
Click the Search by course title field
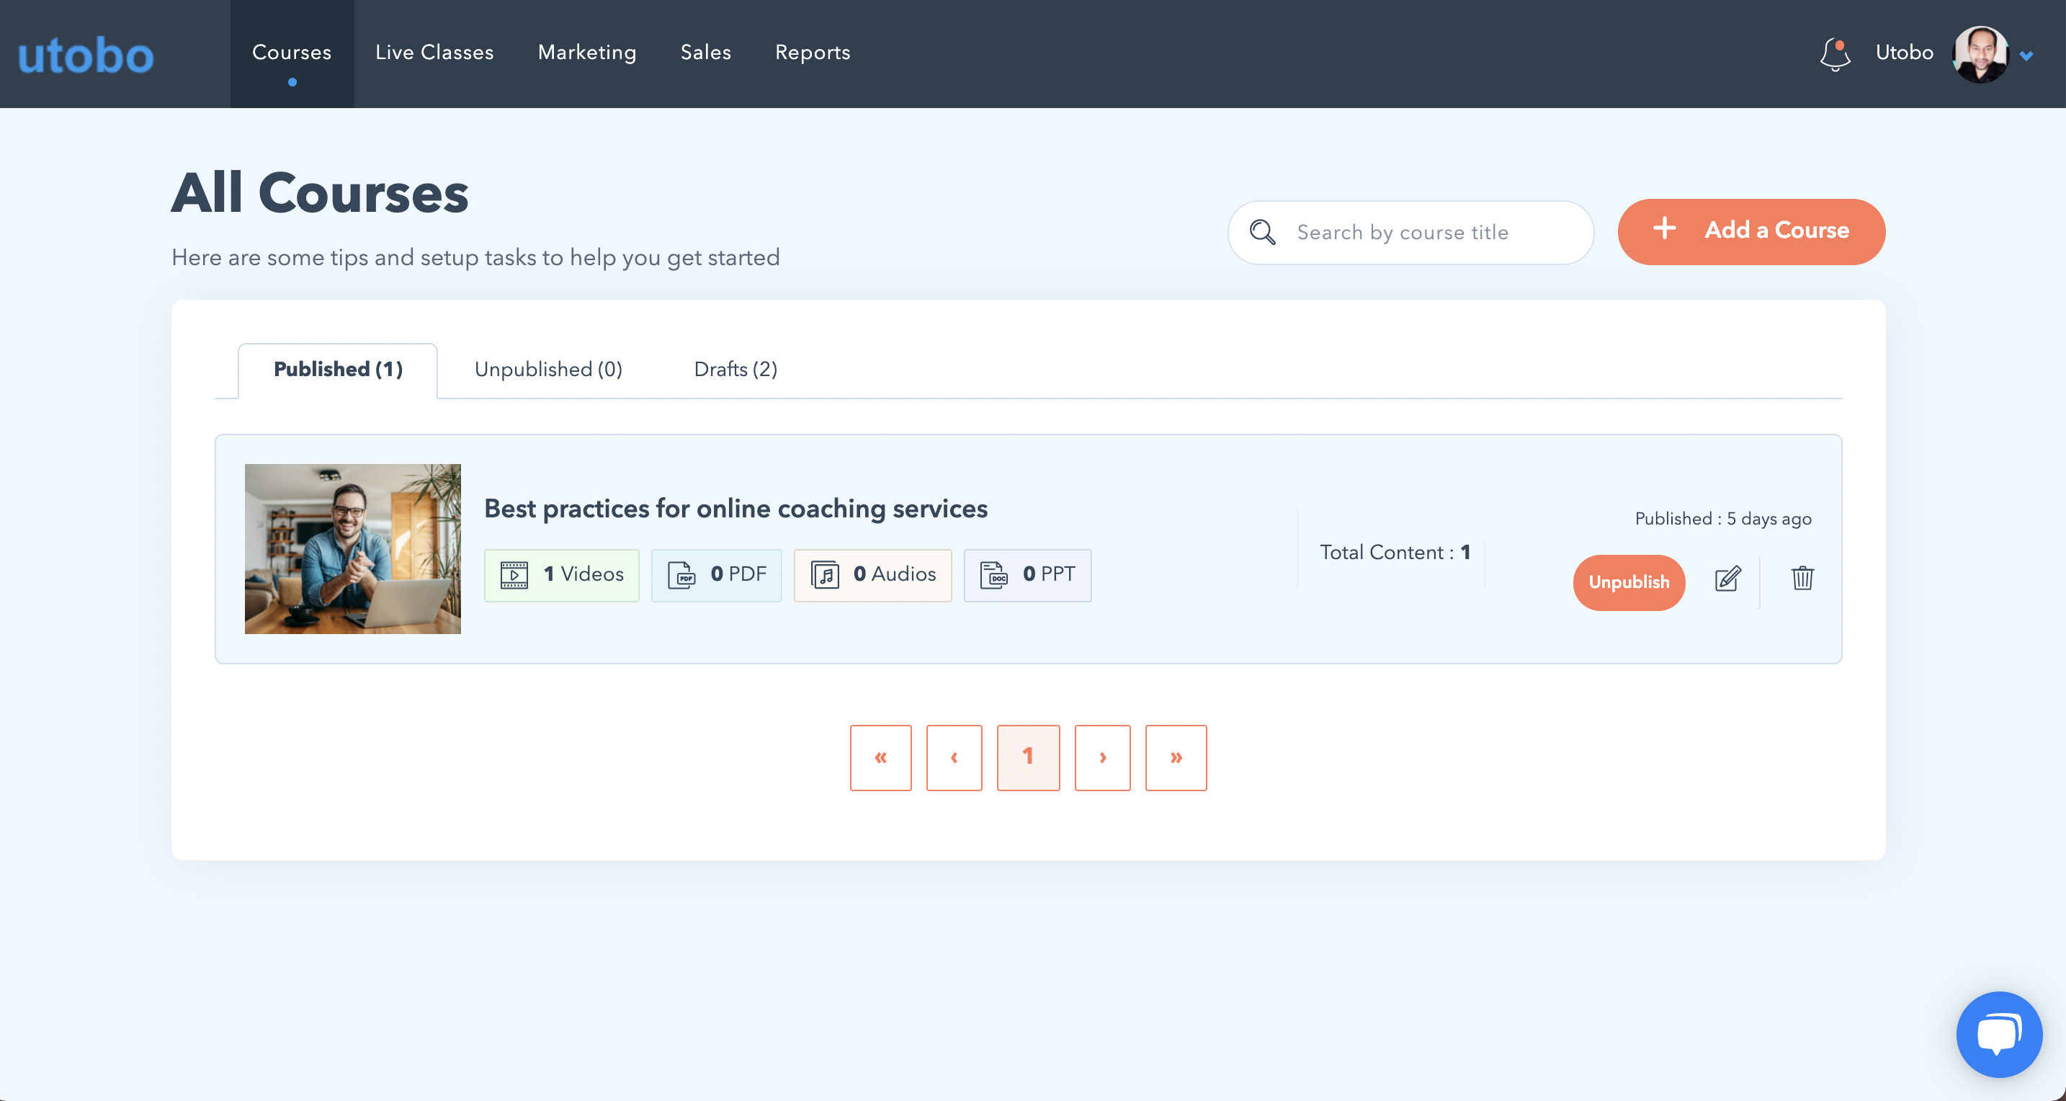click(x=1428, y=233)
